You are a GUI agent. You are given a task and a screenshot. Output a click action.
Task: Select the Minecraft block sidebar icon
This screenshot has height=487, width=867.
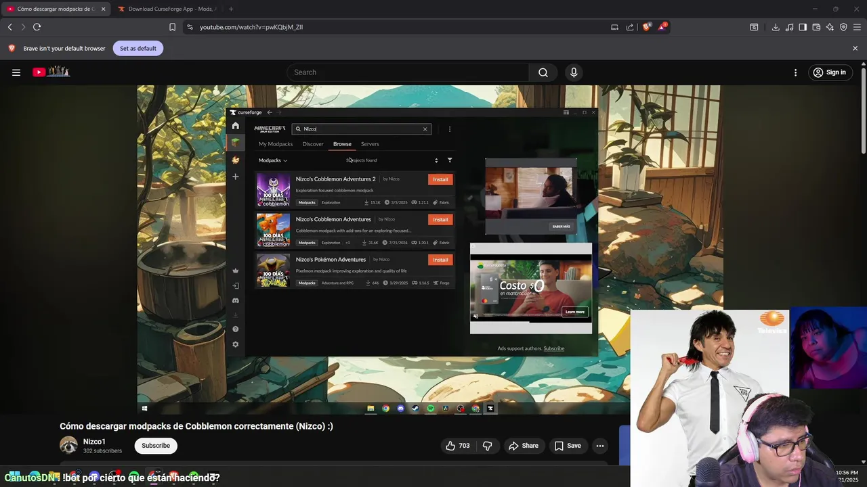pyautogui.click(x=235, y=143)
